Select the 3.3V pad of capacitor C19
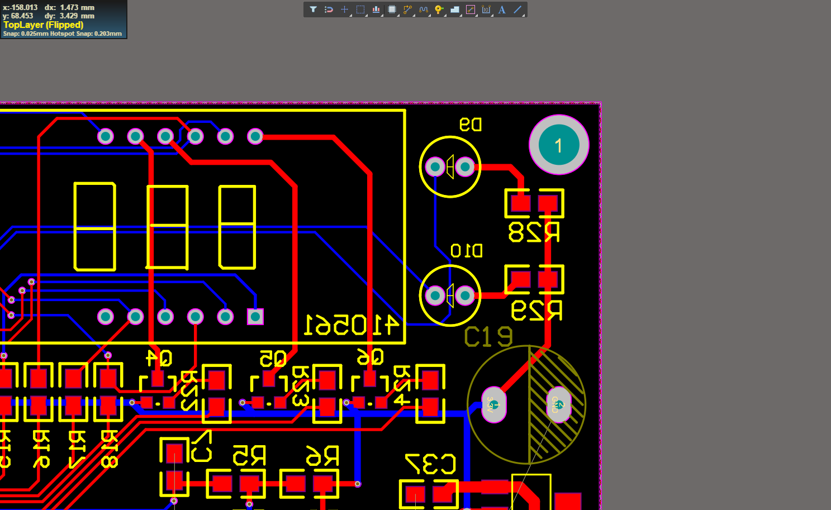This screenshot has height=510, width=831. (x=494, y=404)
